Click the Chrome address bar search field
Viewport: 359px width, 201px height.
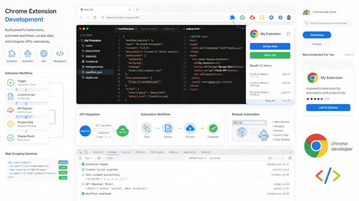163,17
